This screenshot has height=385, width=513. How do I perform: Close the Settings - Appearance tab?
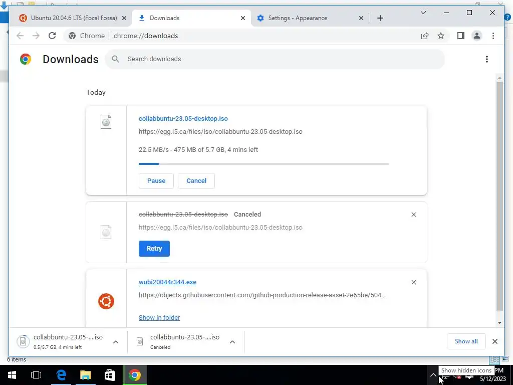coord(361,18)
